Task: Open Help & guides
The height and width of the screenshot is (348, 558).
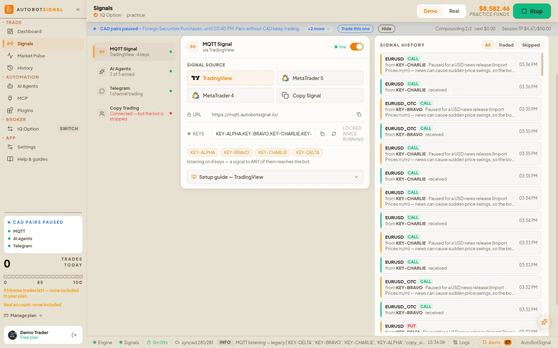Action: 43,159
